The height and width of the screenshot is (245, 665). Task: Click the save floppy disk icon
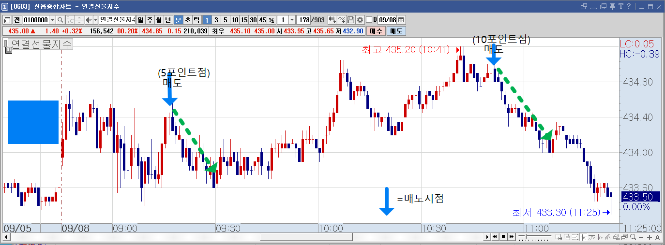point(351,20)
